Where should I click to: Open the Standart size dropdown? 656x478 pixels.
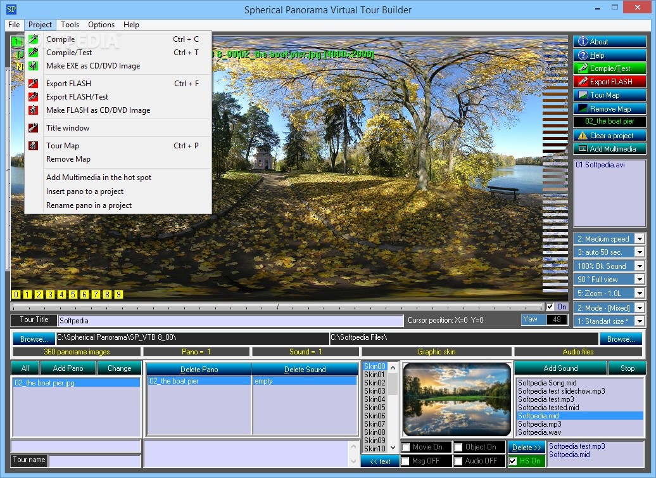(x=640, y=321)
